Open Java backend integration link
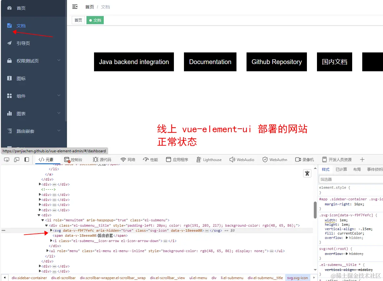This screenshot has width=383, height=281. 134,62
